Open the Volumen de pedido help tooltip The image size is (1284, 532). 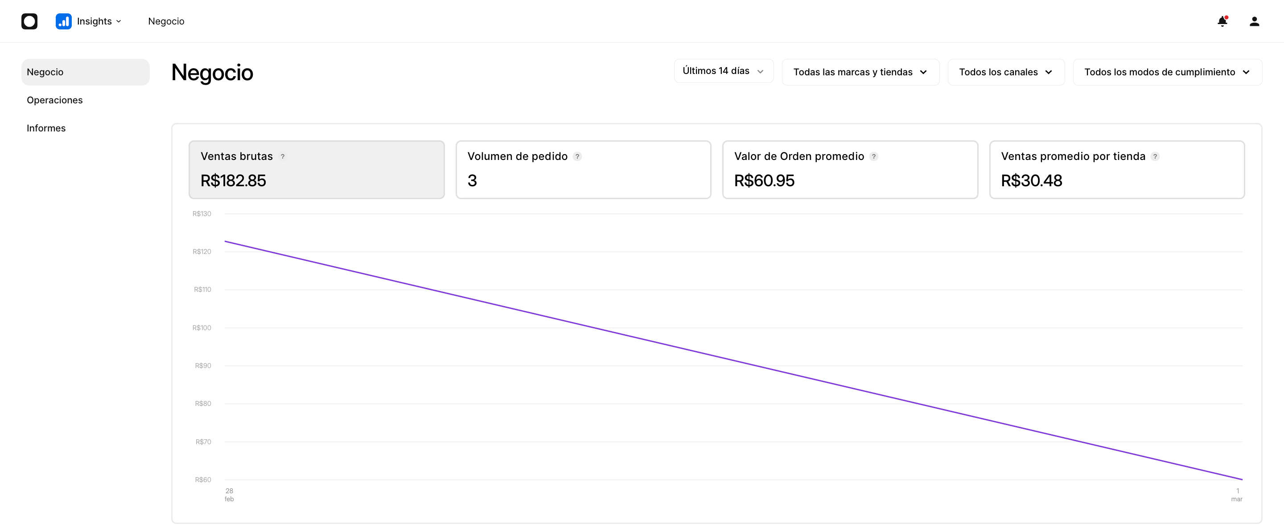(578, 156)
